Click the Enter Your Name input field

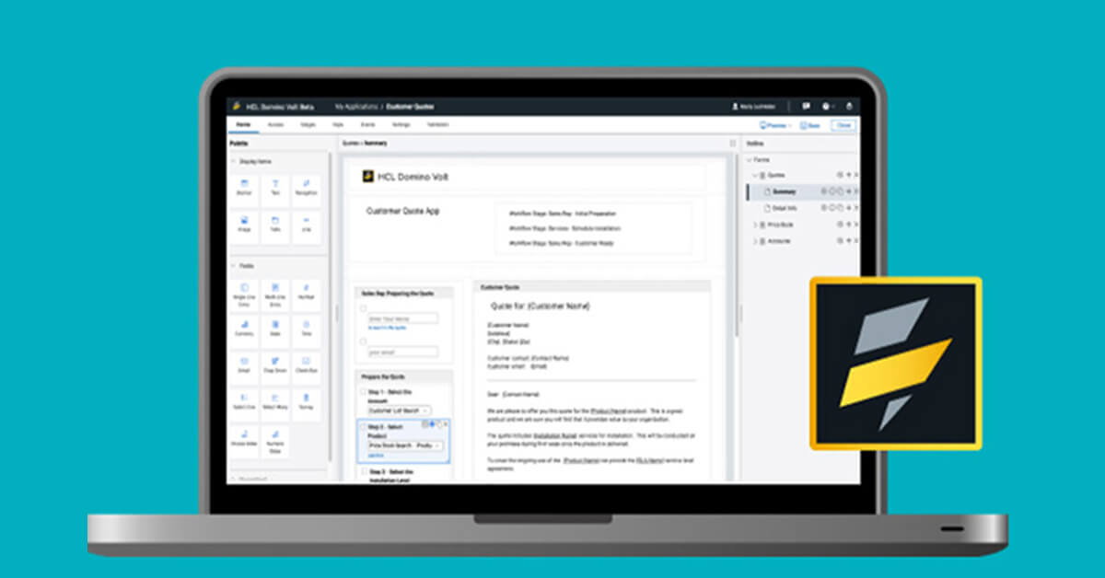coord(402,318)
